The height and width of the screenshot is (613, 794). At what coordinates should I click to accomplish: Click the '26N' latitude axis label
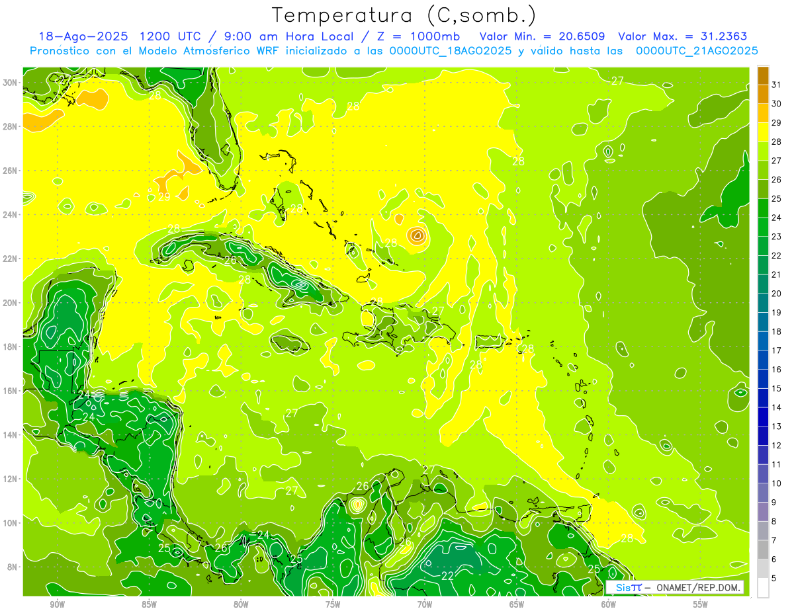click(11, 171)
